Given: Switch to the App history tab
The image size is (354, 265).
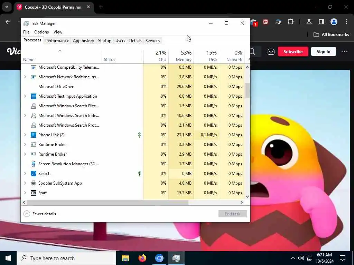Looking at the screenshot, I should (83, 41).
